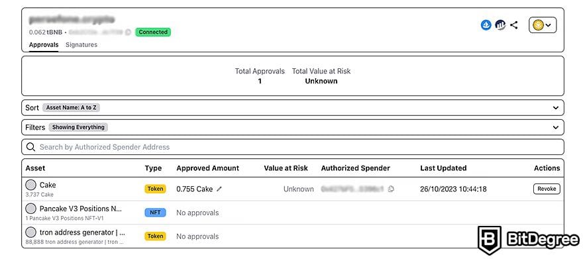The height and width of the screenshot is (259, 583).
Task: Open the blockchain explorer chart icon
Action: [x=500, y=25]
